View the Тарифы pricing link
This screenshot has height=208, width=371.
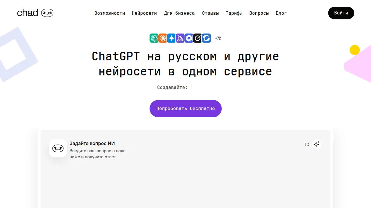[x=234, y=13]
